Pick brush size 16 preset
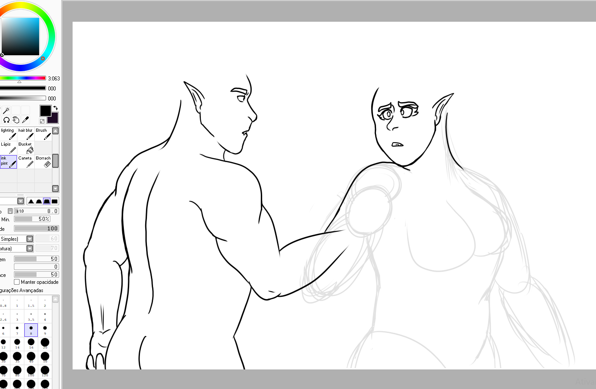 [31, 344]
